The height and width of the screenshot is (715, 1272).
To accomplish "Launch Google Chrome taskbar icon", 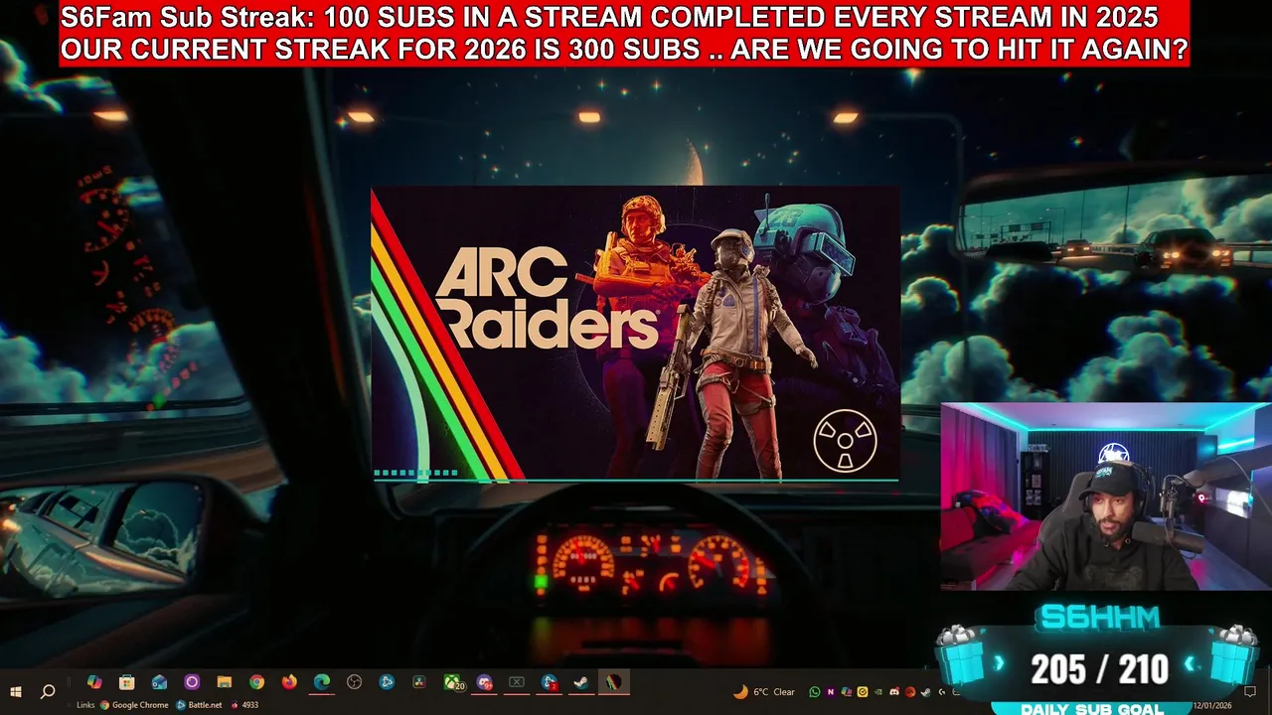I will [256, 682].
